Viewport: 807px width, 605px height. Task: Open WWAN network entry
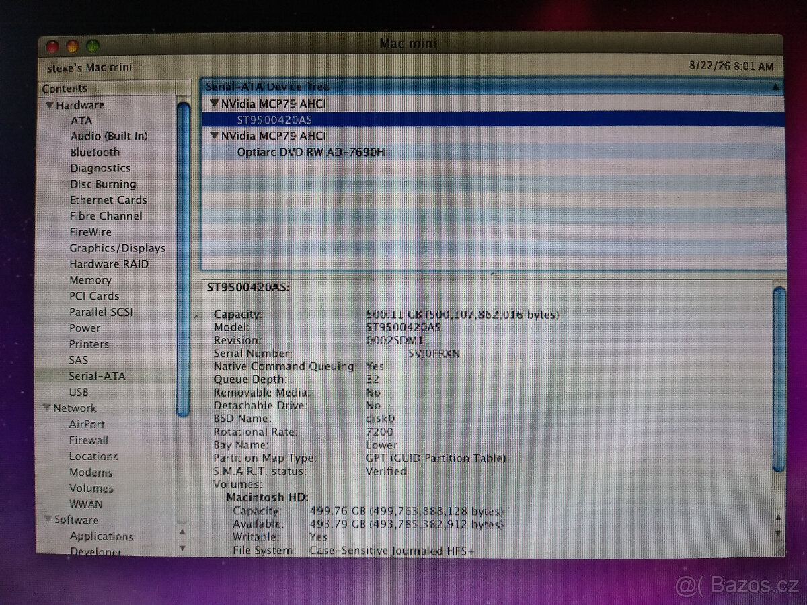tap(86, 503)
